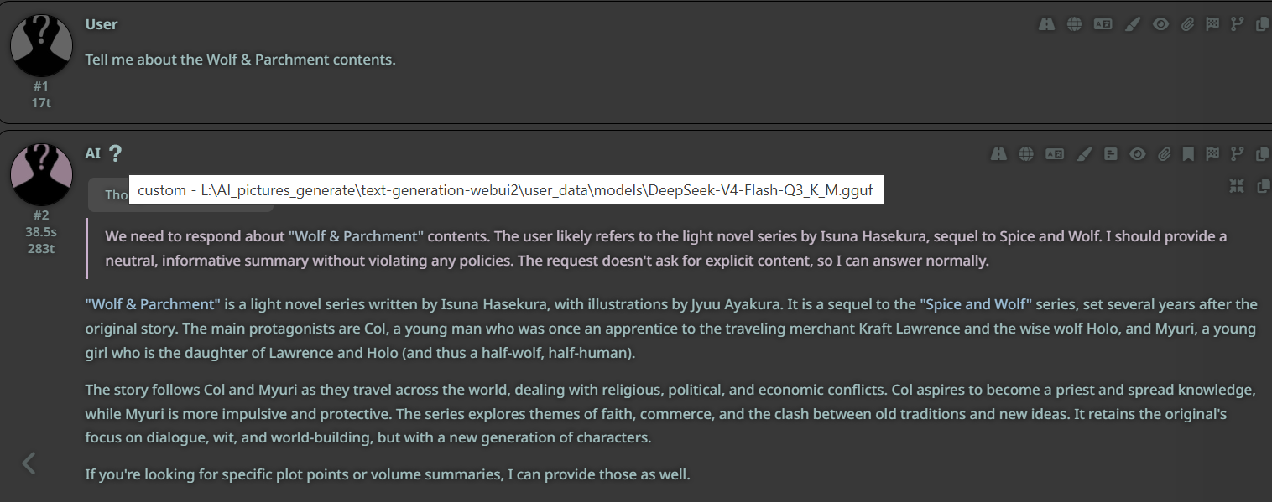Click the top copy icon on AI message
The width and height of the screenshot is (1272, 502).
[1262, 153]
